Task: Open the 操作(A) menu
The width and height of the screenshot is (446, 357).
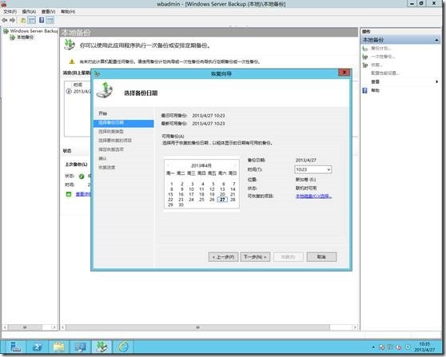Action: [29, 12]
